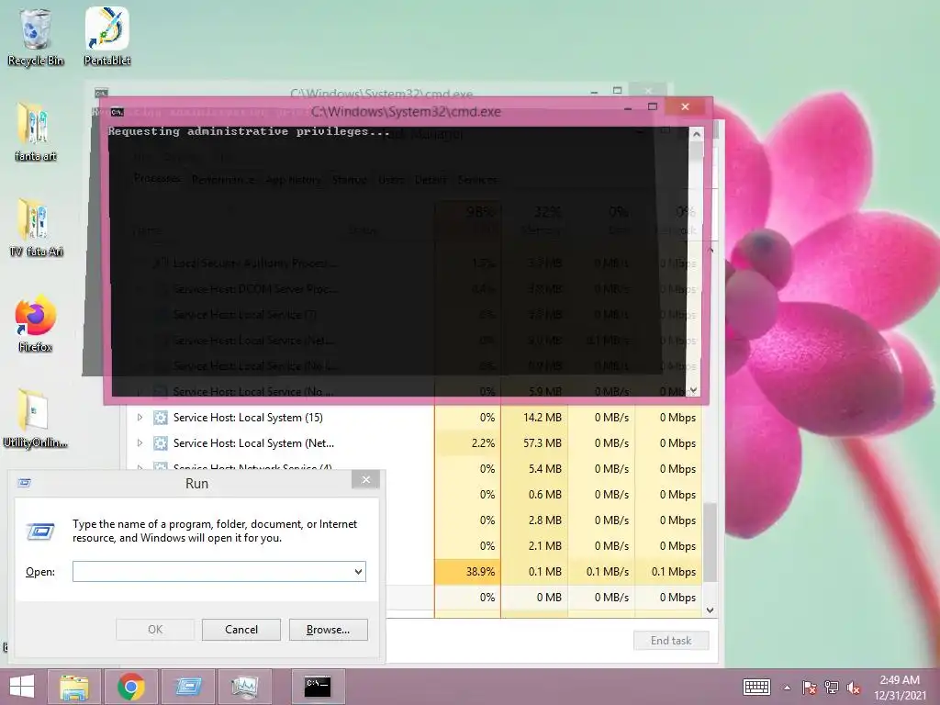Image resolution: width=940 pixels, height=705 pixels.
Task: Click the 2.2% CPU cell
Action: click(x=467, y=443)
